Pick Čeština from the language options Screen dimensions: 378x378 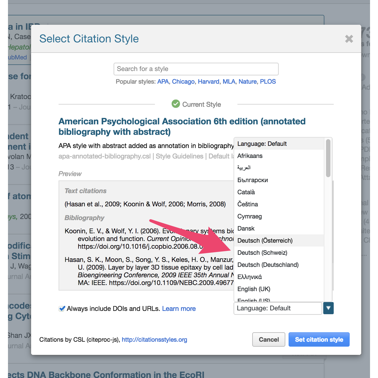(x=247, y=204)
